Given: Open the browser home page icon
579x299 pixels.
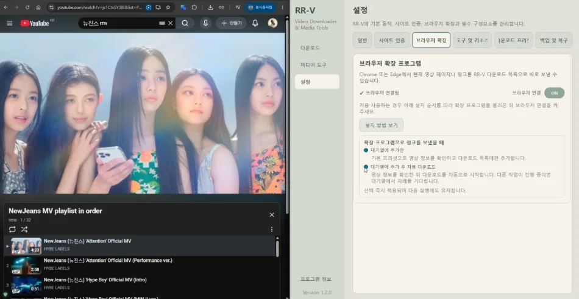Looking at the screenshot, I should (38, 7).
